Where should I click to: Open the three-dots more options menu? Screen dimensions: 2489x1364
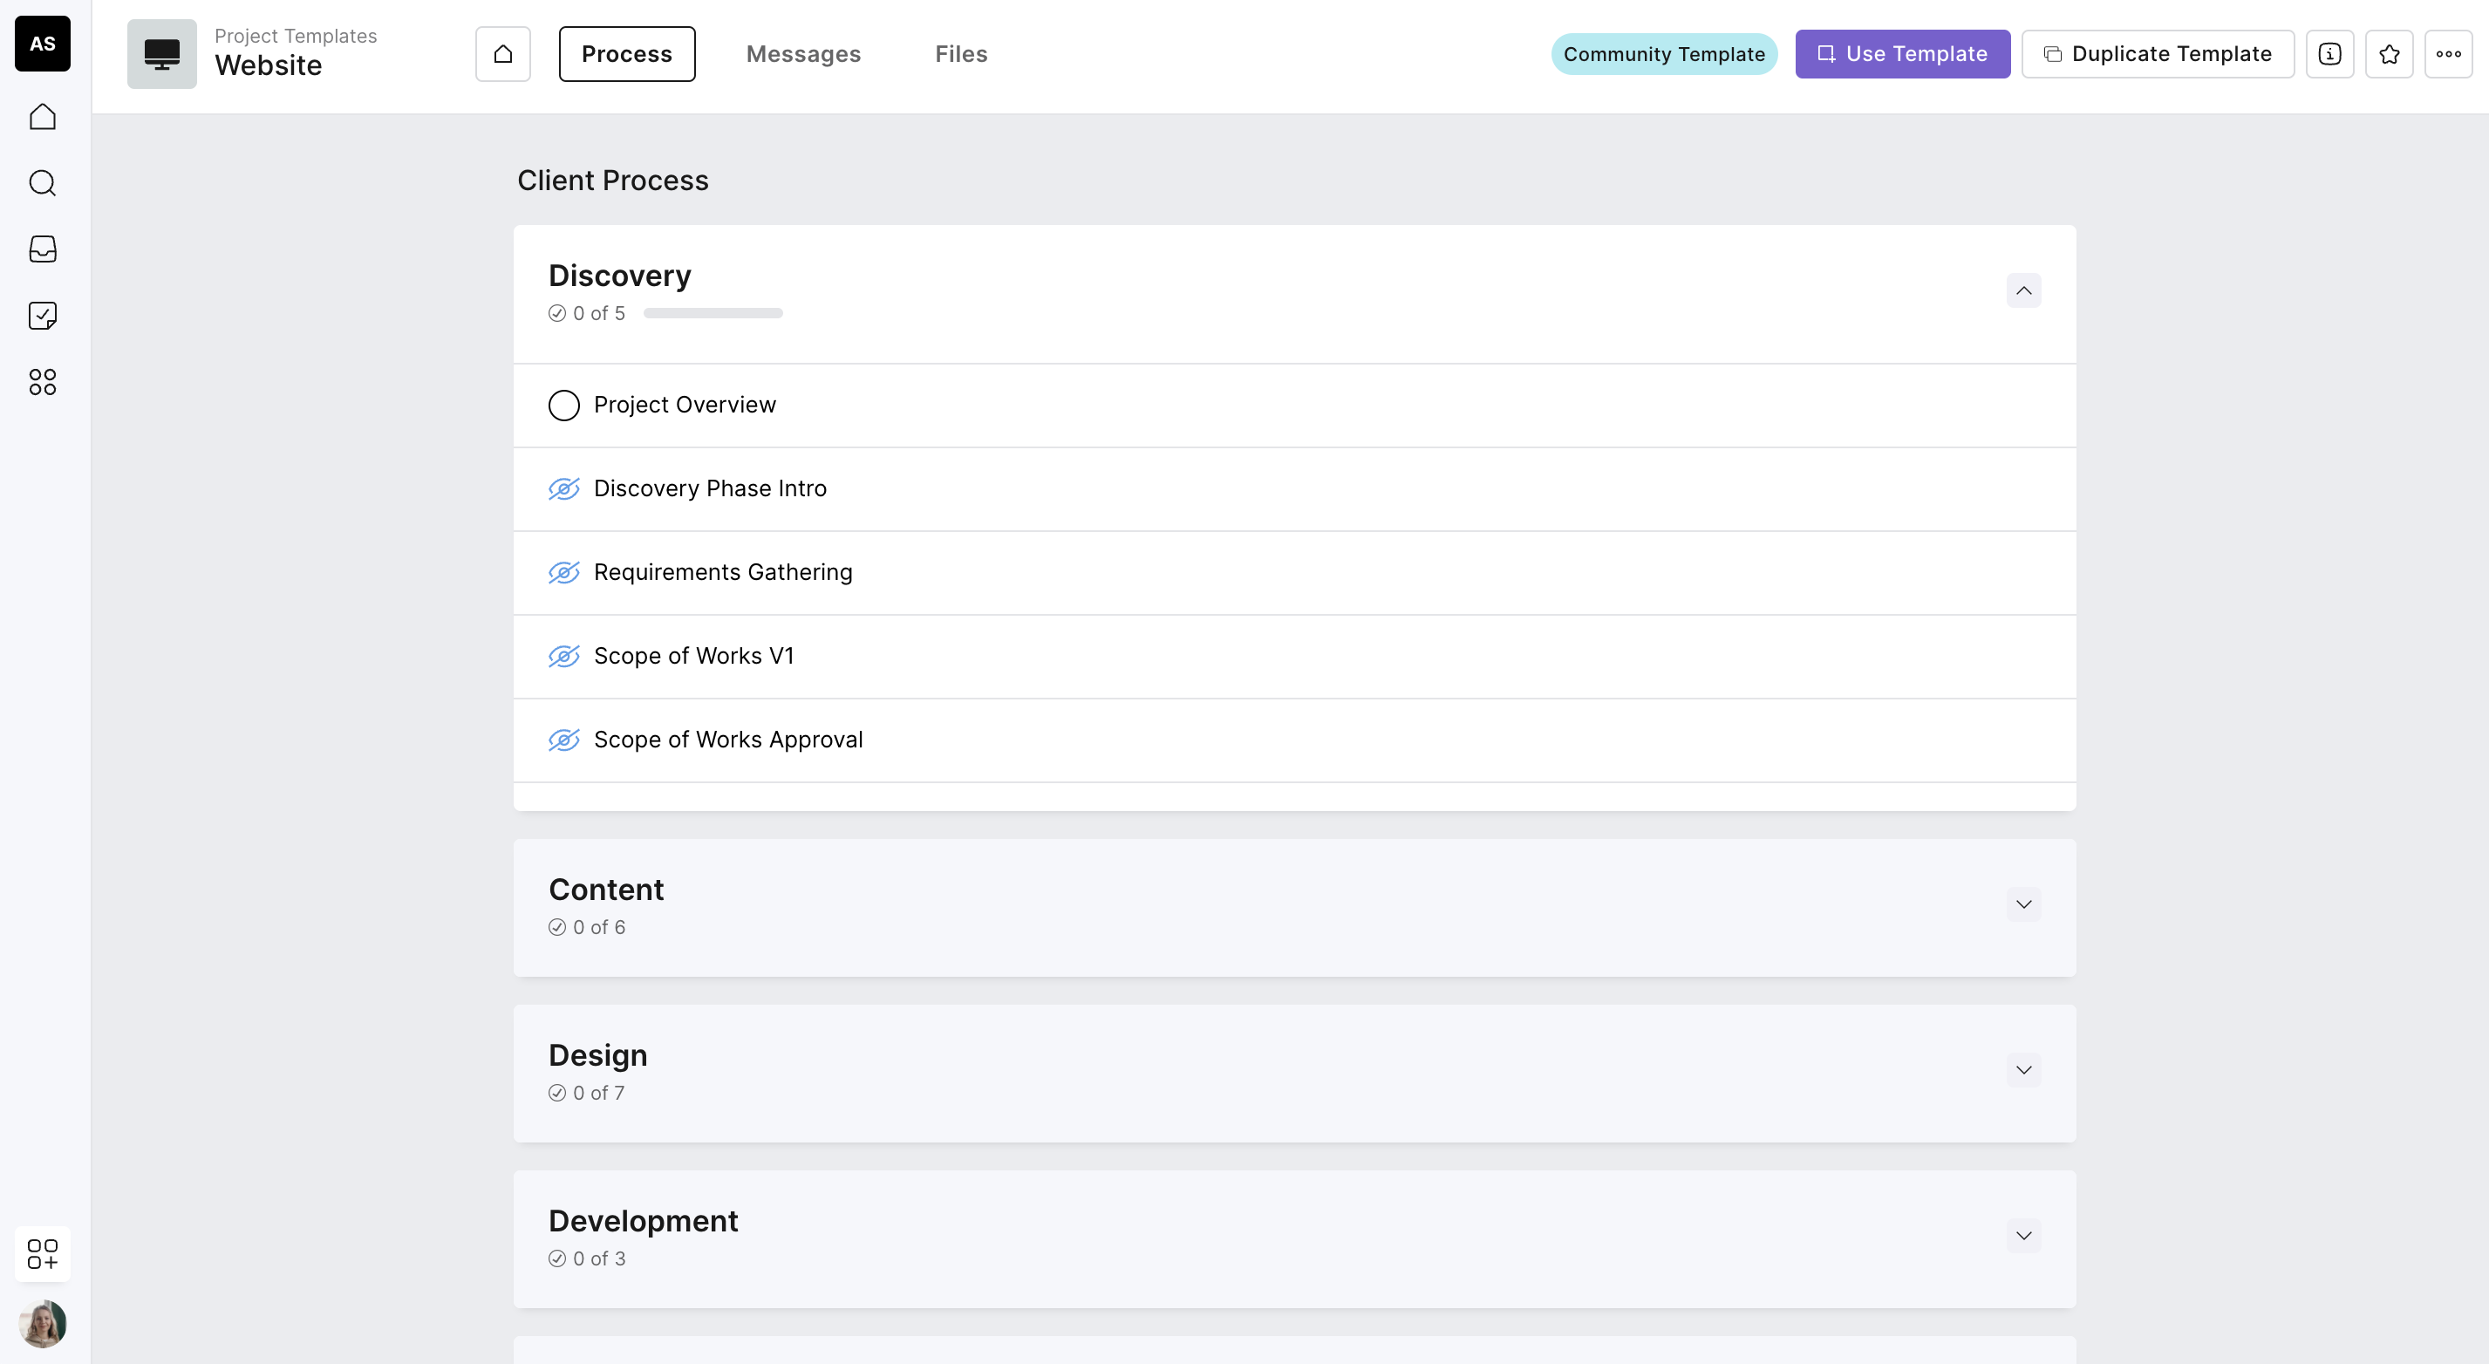coord(2448,54)
